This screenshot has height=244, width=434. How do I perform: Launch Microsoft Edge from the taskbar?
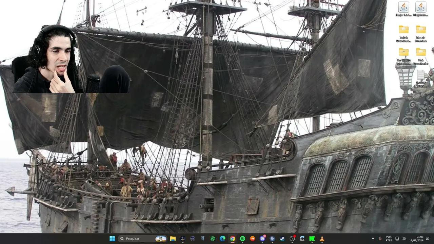[222, 239]
